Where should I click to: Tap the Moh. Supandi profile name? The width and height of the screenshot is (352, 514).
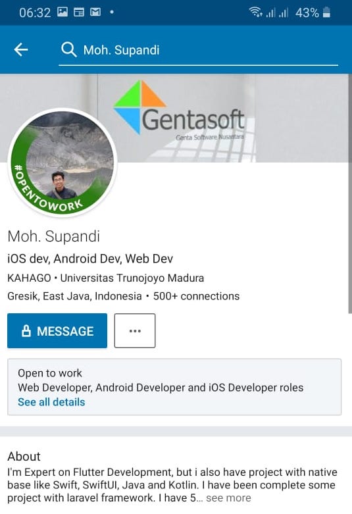coord(54,236)
